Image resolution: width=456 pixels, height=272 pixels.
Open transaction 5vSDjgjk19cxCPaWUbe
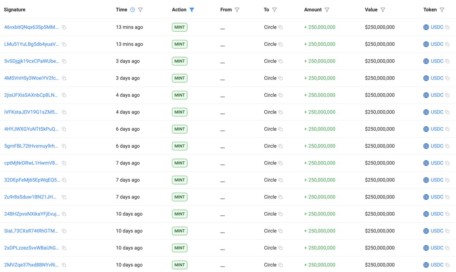point(31,61)
